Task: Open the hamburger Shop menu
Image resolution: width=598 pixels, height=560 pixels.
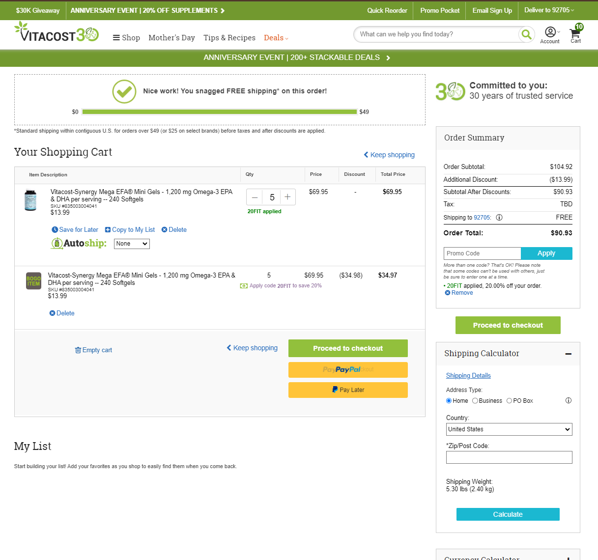Action: [x=126, y=38]
